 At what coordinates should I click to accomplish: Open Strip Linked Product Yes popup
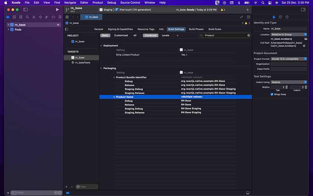pyautogui.click(x=184, y=55)
